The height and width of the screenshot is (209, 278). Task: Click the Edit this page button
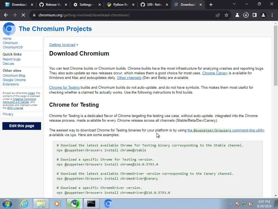tap(22, 126)
